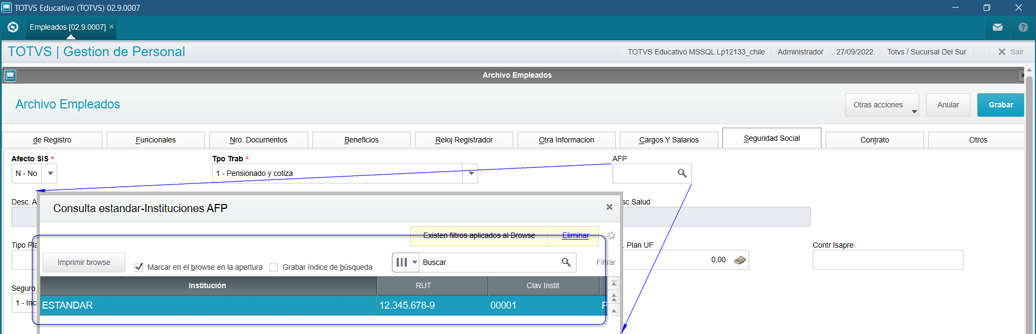Click the Administrador user label

click(800, 52)
